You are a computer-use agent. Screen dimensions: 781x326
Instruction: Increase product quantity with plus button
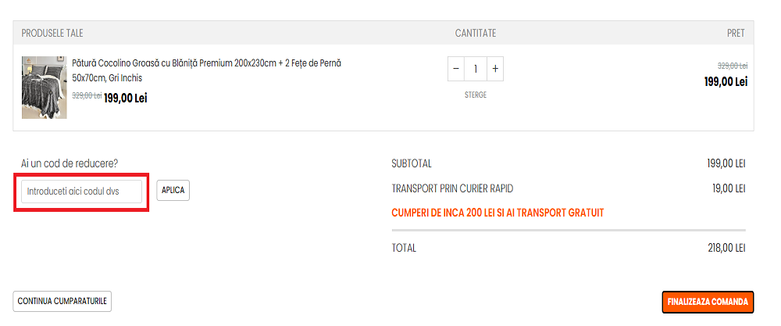pyautogui.click(x=494, y=69)
